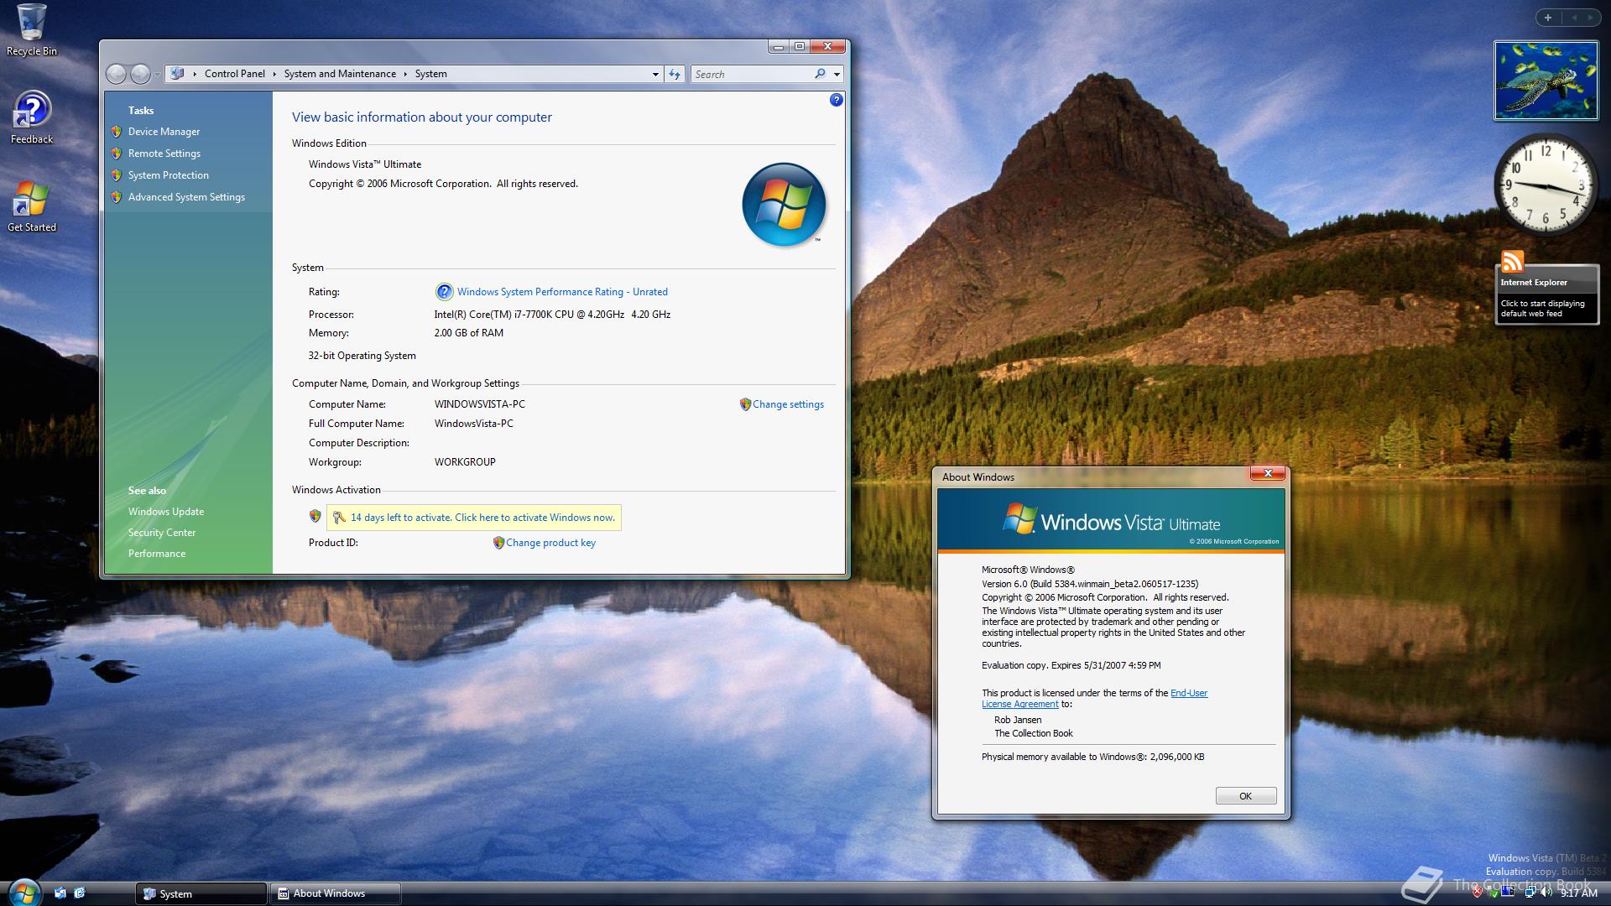
Task: Click the Refresh button beside address bar
Action: [x=675, y=75]
